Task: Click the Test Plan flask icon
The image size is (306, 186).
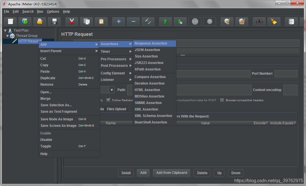Action: (10, 30)
